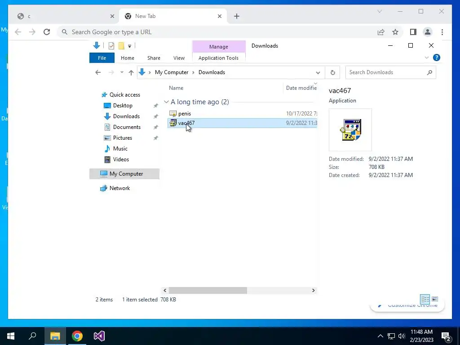
Task: Switch to large icons view layout
Action: click(x=435, y=299)
